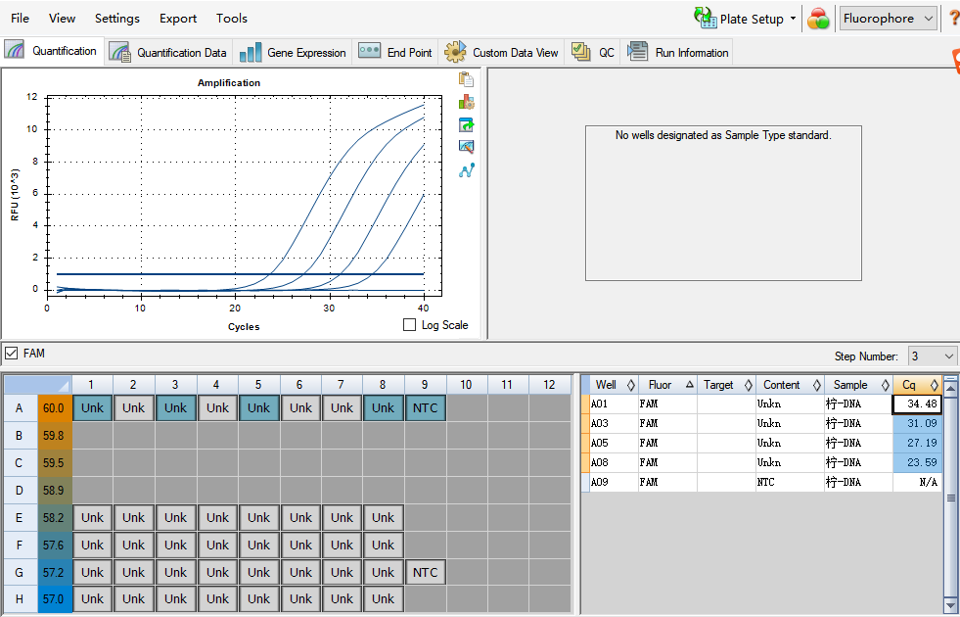This screenshot has height=617, width=960.
Task: Click the Cq value 23.59 cell
Action: coord(917,462)
